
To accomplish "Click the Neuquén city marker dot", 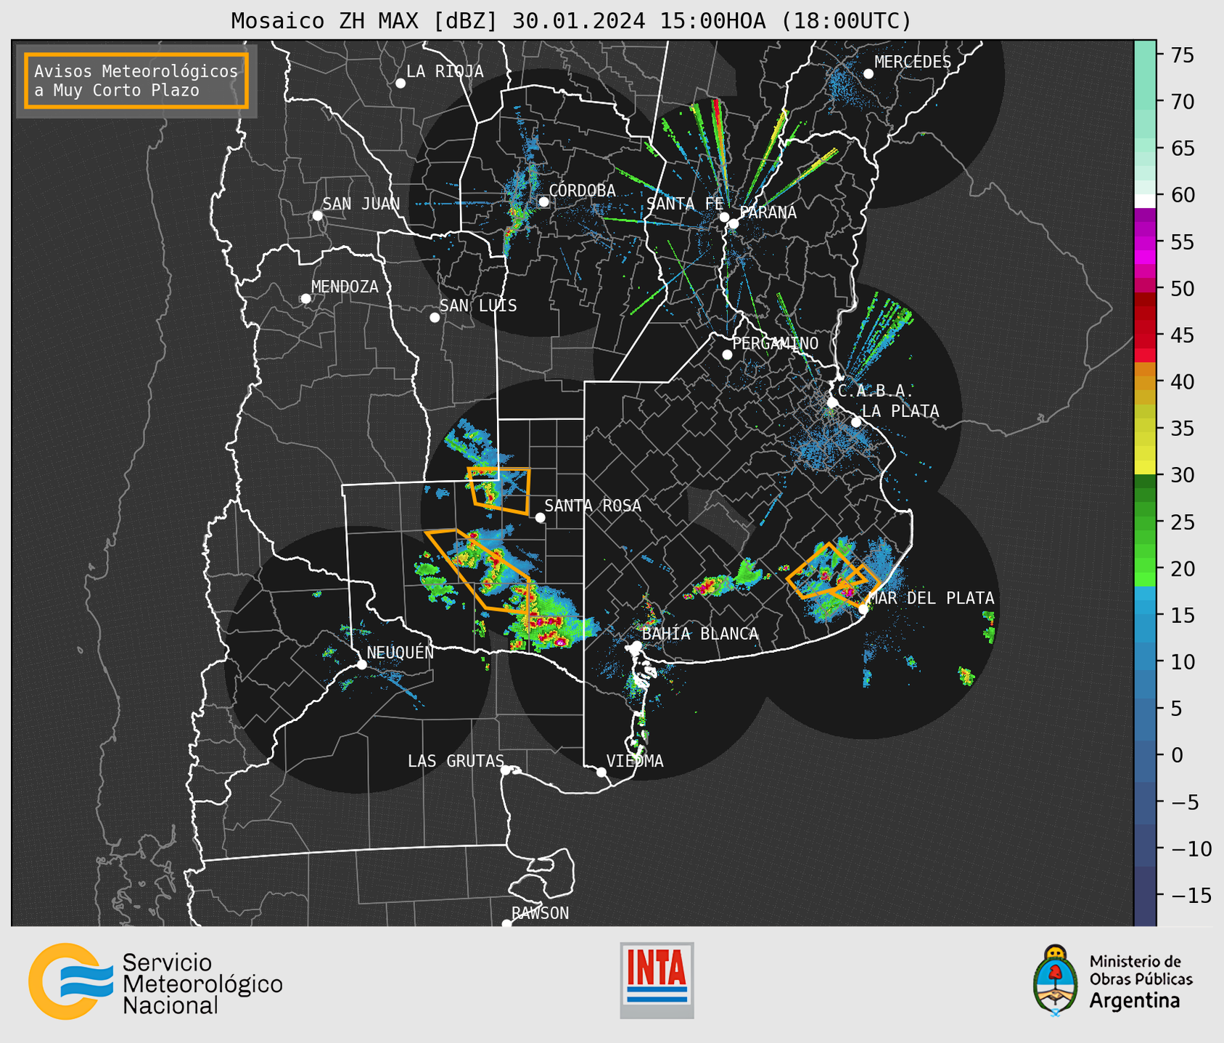I will [x=361, y=664].
